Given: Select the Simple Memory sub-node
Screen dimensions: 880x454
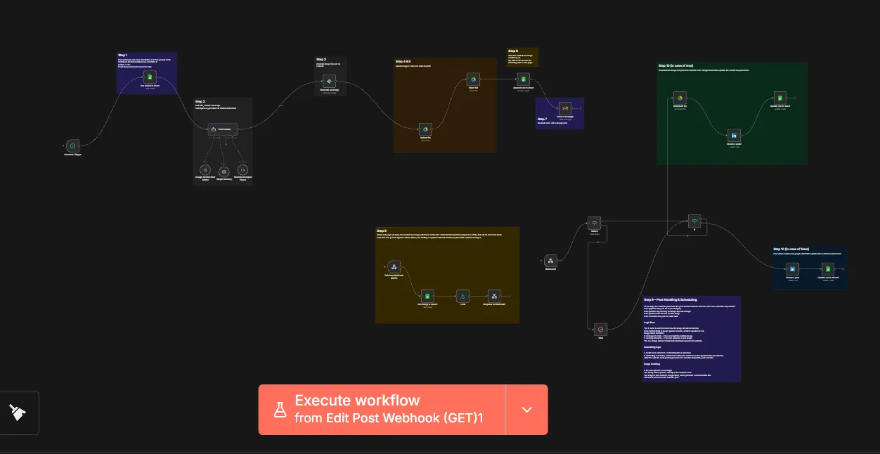Looking at the screenshot, I should click(x=224, y=171).
